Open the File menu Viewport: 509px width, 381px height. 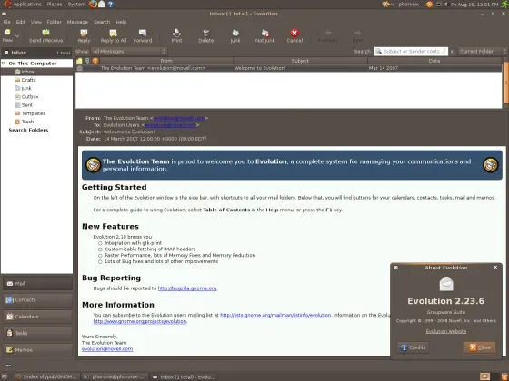pos(7,22)
